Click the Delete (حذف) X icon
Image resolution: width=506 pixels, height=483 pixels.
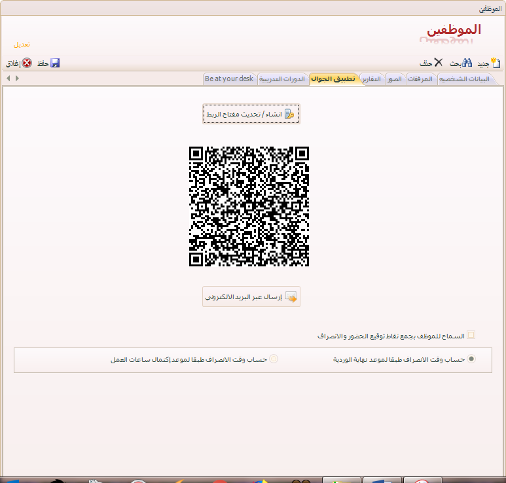438,62
